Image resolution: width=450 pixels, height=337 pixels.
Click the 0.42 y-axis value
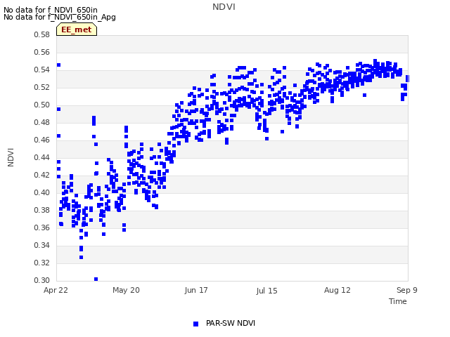coord(42,175)
